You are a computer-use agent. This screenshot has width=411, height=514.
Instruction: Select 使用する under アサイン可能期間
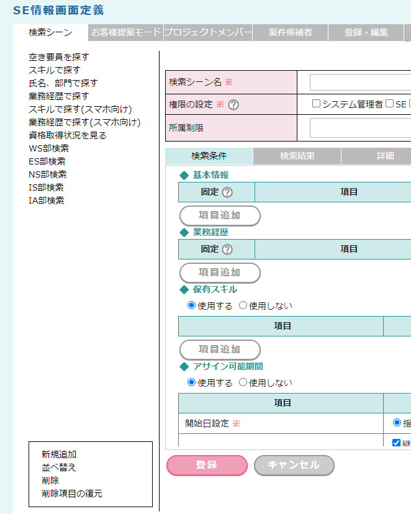tap(191, 382)
